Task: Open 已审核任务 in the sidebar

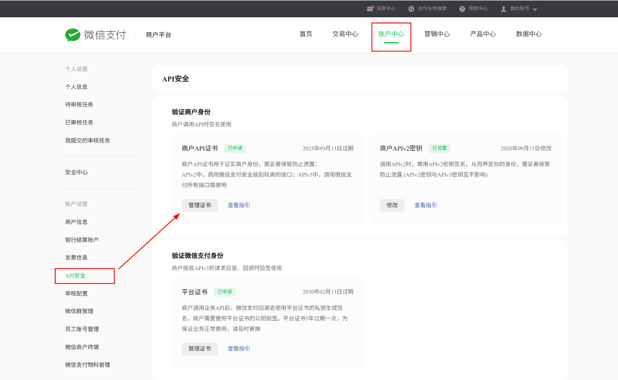Action: pos(79,123)
